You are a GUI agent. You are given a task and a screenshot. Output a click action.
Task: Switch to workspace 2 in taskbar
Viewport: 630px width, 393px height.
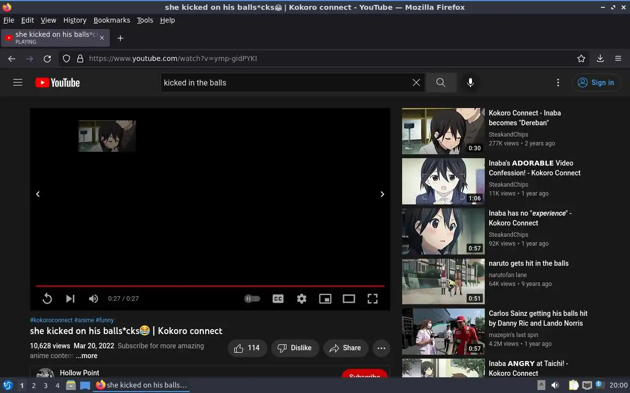pyautogui.click(x=33, y=386)
